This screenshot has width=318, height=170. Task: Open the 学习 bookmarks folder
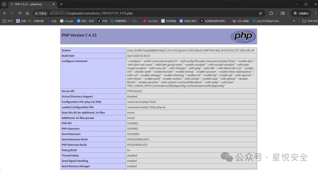8,21
